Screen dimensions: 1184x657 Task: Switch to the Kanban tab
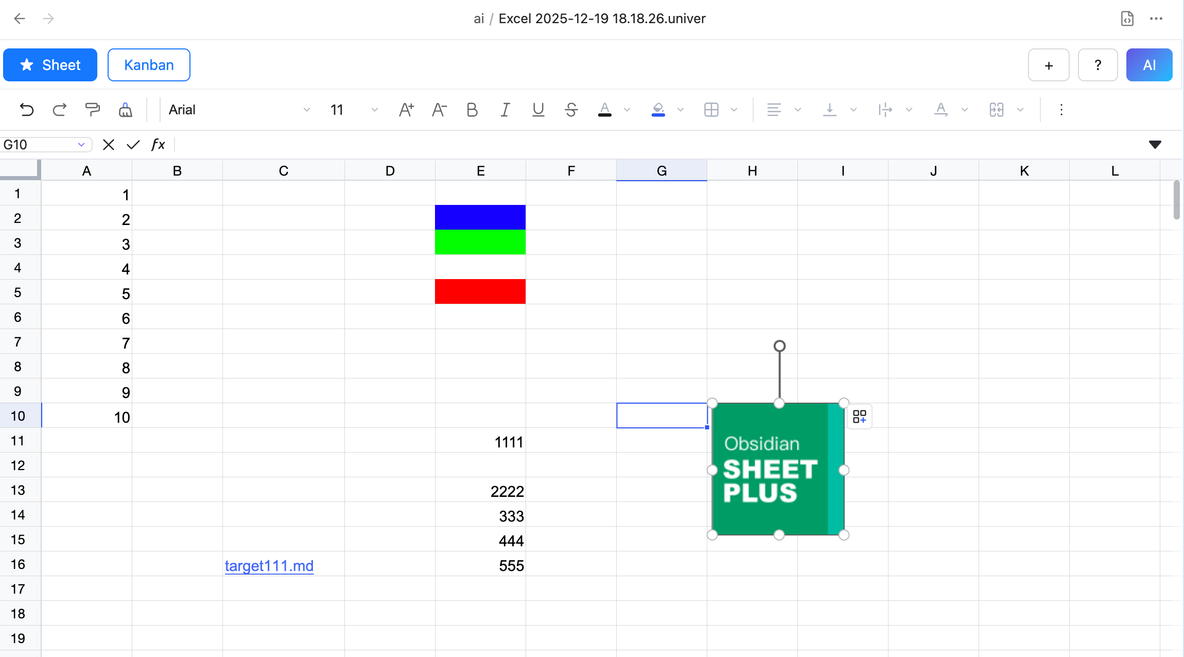coord(149,65)
